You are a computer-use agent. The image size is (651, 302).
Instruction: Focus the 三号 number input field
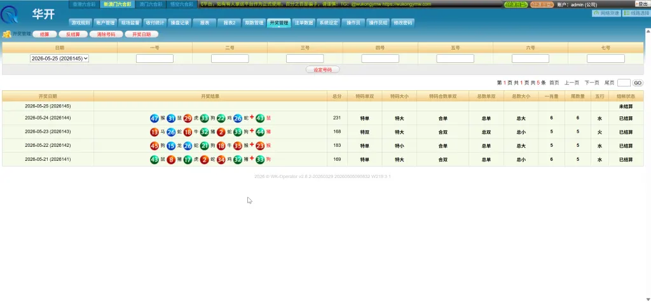pyautogui.click(x=305, y=58)
